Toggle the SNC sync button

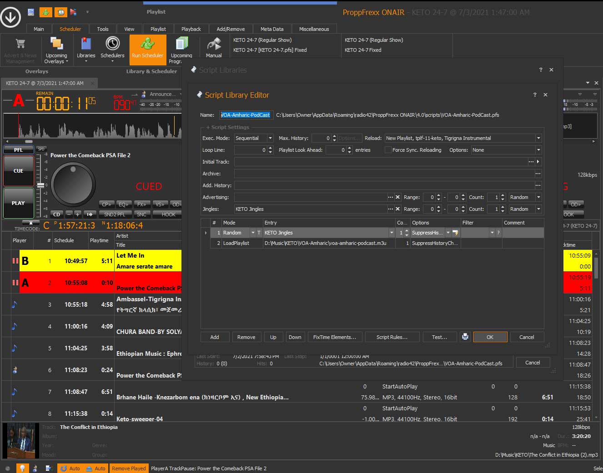coord(141,214)
